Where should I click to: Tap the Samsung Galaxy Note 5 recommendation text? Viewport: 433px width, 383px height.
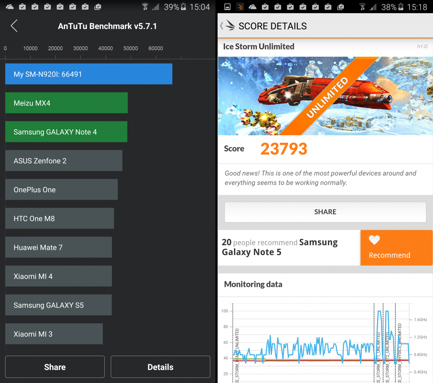280,247
